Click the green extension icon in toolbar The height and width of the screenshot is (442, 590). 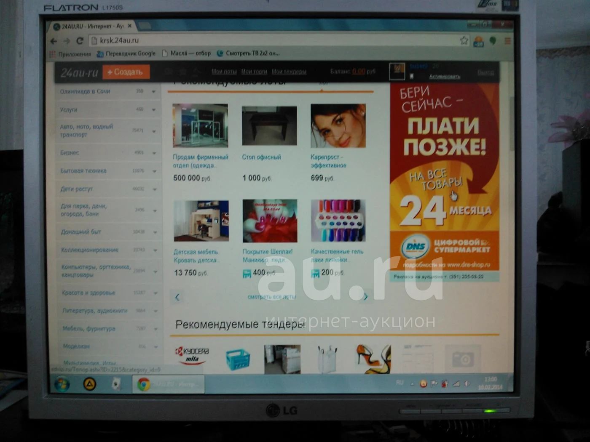[x=493, y=41]
